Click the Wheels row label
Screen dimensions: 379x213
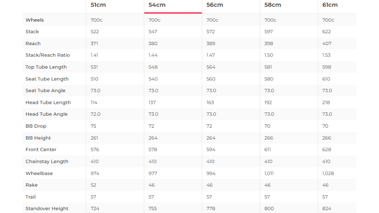(x=35, y=20)
